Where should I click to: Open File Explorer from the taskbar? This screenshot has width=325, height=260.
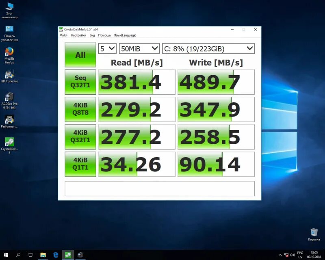tap(43, 255)
